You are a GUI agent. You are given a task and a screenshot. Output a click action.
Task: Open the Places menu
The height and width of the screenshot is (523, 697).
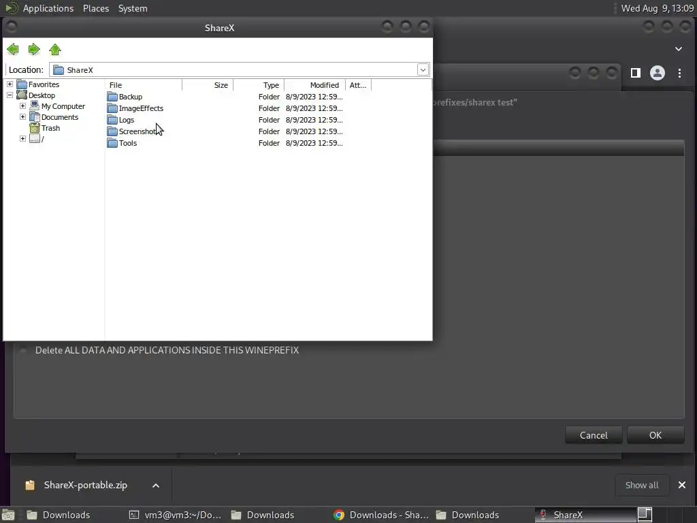pos(96,8)
